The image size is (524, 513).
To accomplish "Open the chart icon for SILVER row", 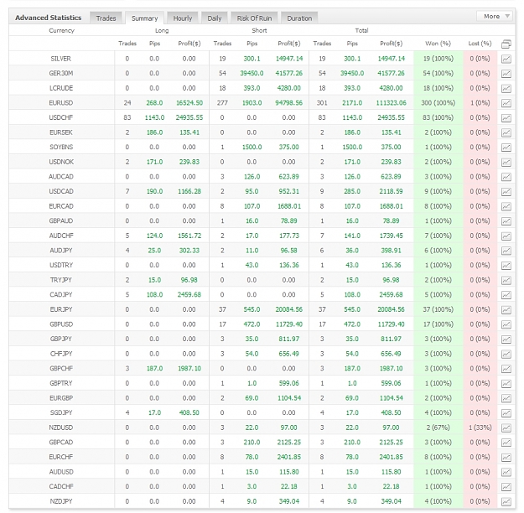I will click(x=506, y=60).
